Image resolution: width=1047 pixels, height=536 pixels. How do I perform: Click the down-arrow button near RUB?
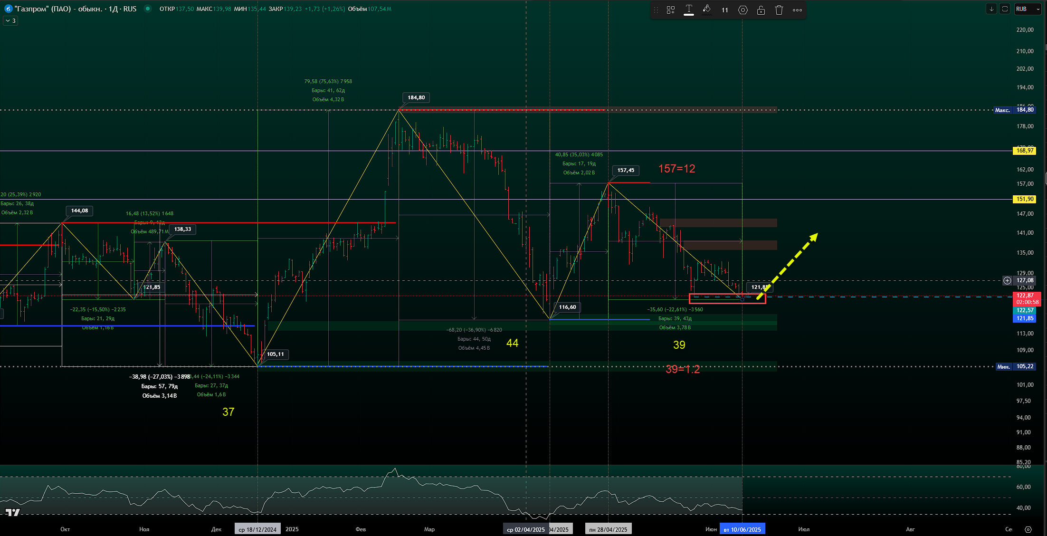pyautogui.click(x=991, y=9)
